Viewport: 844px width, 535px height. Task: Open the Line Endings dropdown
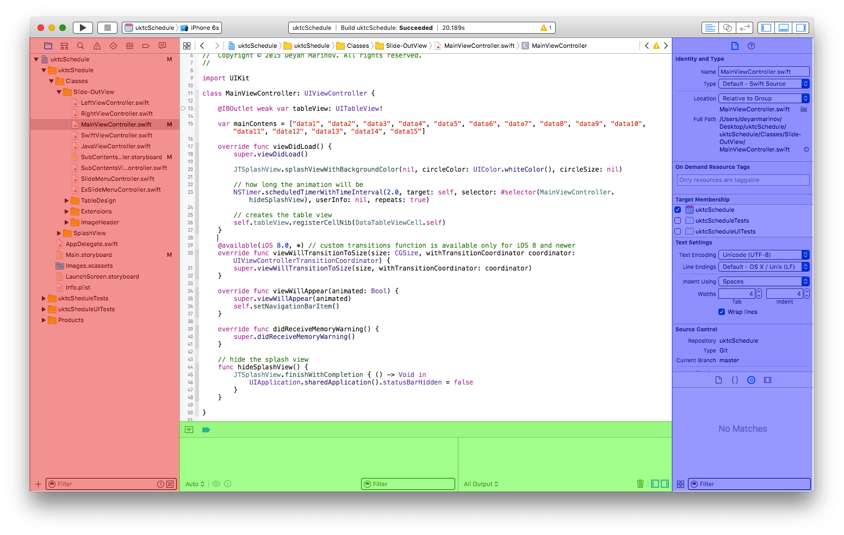point(764,267)
